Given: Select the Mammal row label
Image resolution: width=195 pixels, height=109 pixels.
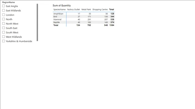Looking at the screenshot, I should click(57, 19).
